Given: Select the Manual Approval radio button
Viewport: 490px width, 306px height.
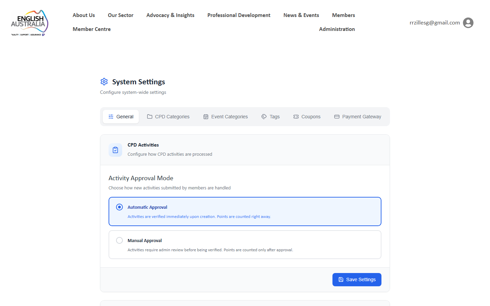Looking at the screenshot, I should click(x=119, y=240).
